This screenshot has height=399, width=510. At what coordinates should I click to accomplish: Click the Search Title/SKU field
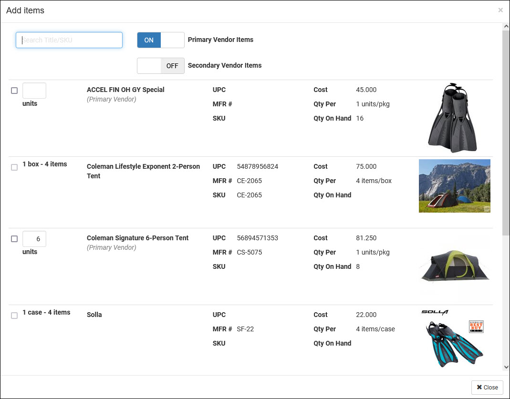(69, 40)
